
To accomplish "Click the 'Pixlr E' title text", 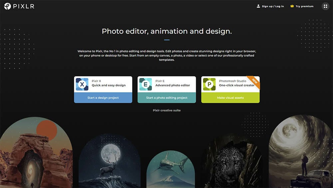I will pyautogui.click(x=160, y=81).
